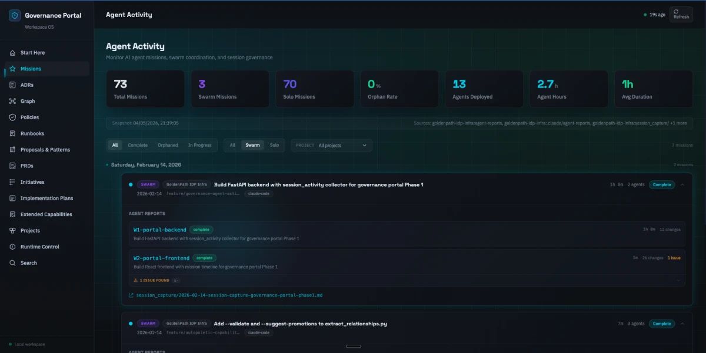
Task: Open session_capture governance-portal-phase1.md link
Action: pyautogui.click(x=229, y=295)
